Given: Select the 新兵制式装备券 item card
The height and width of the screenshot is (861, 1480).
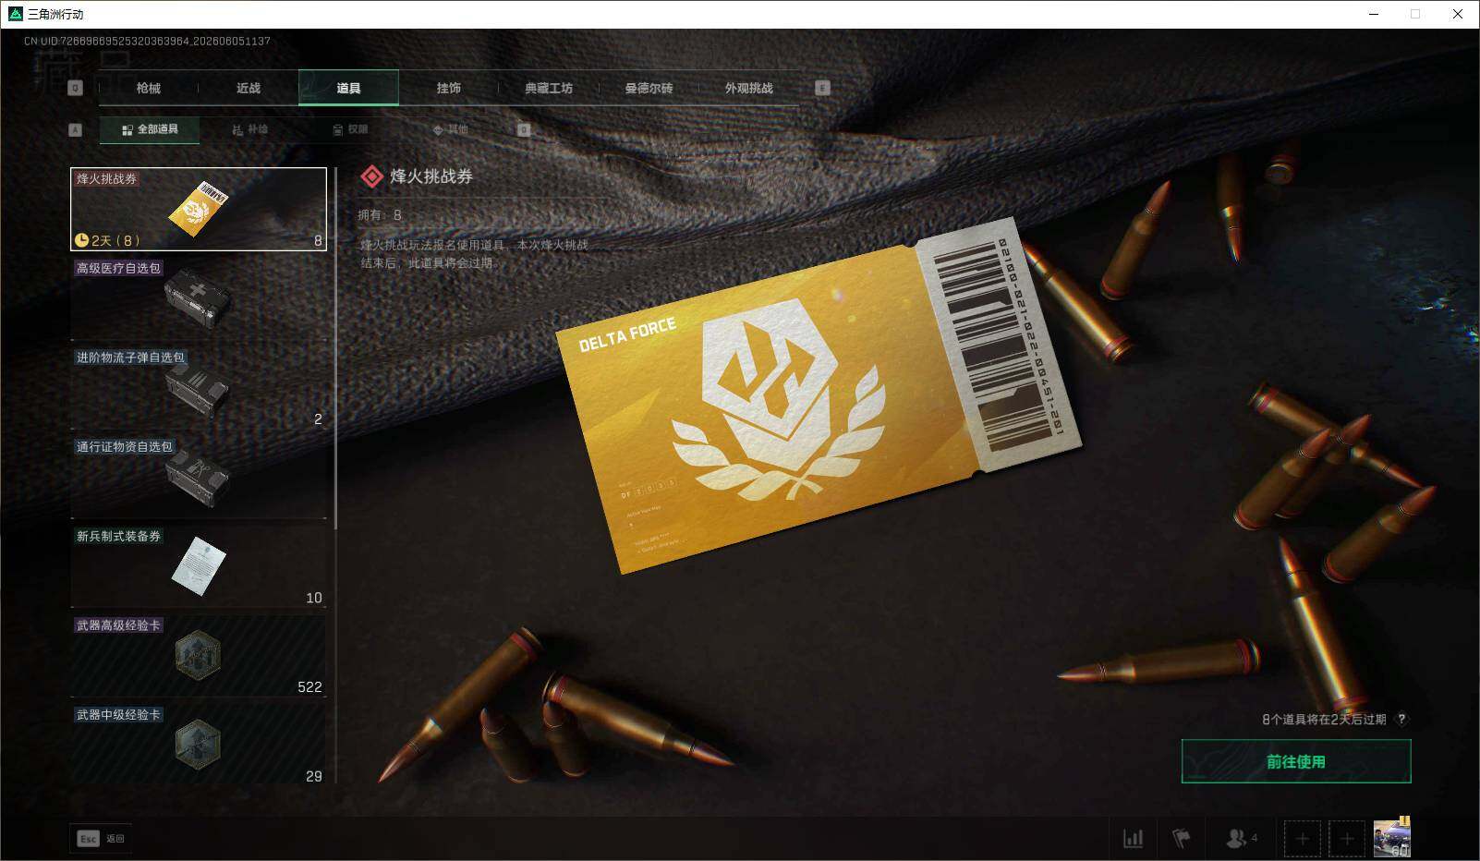Looking at the screenshot, I should point(199,566).
